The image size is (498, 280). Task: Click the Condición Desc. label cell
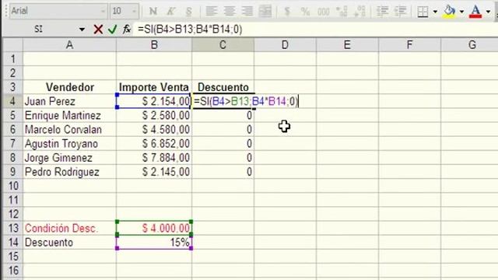click(x=69, y=228)
